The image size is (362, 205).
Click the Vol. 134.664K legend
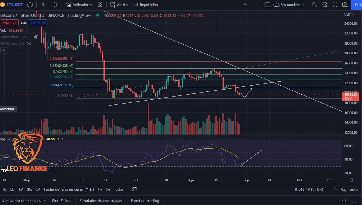[x=12, y=30]
